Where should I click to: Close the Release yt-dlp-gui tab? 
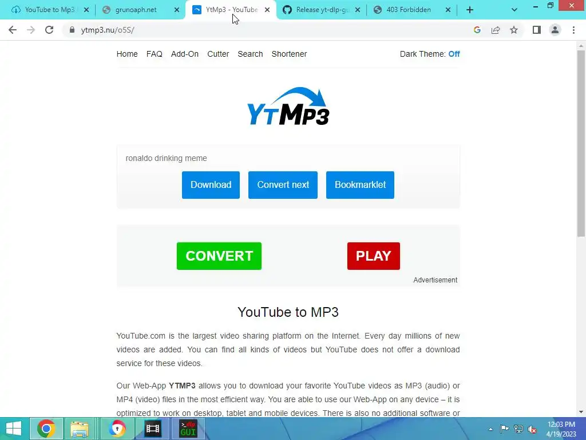pyautogui.click(x=358, y=10)
